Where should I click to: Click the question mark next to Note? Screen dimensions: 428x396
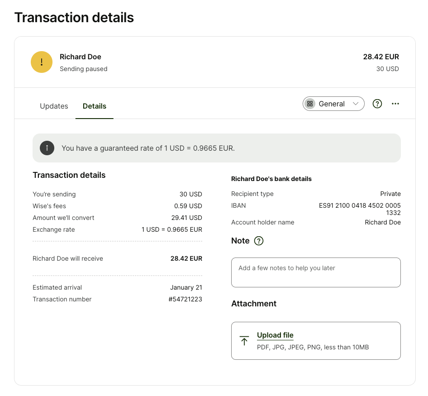coord(258,241)
